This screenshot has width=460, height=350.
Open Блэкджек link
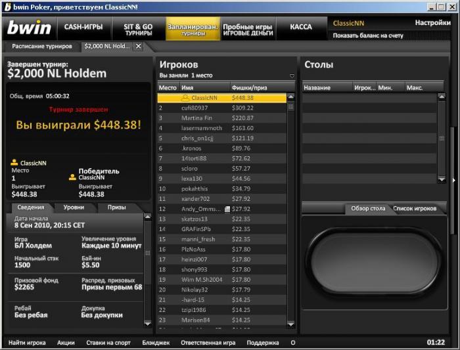pyautogui.click(x=156, y=342)
